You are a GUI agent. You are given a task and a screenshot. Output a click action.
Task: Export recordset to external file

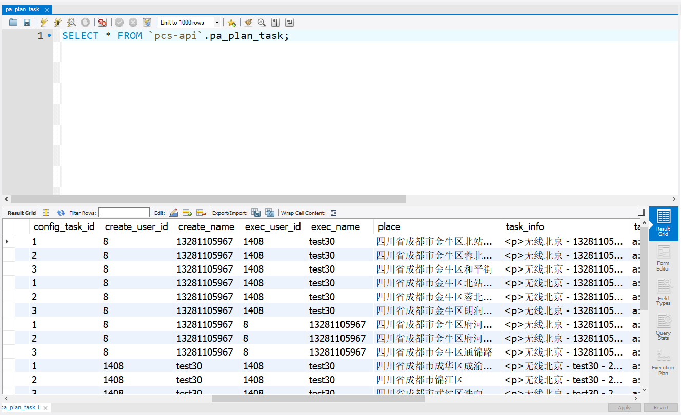pos(255,213)
